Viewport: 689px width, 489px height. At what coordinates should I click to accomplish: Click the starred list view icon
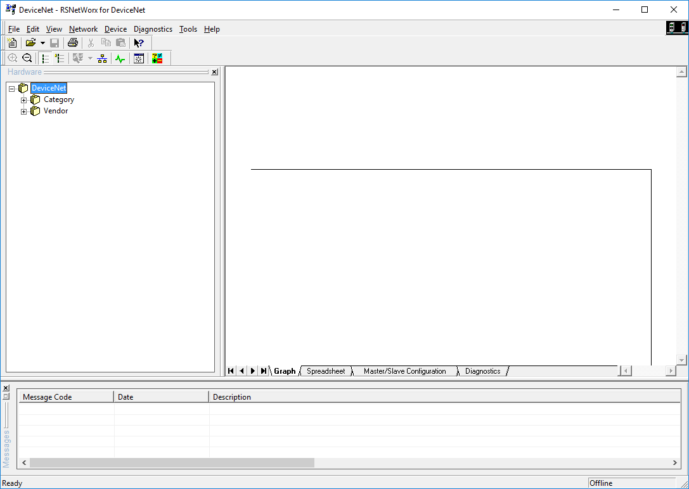coord(60,58)
